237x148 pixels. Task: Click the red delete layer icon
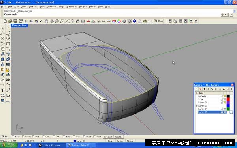click(x=201, y=89)
